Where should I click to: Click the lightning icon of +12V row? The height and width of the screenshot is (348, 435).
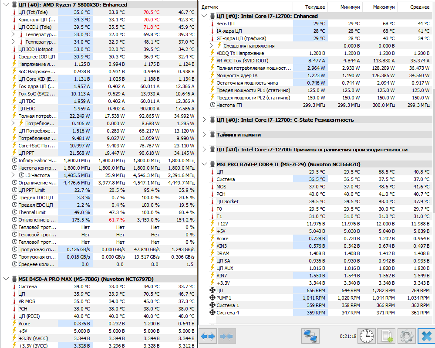[212, 224]
